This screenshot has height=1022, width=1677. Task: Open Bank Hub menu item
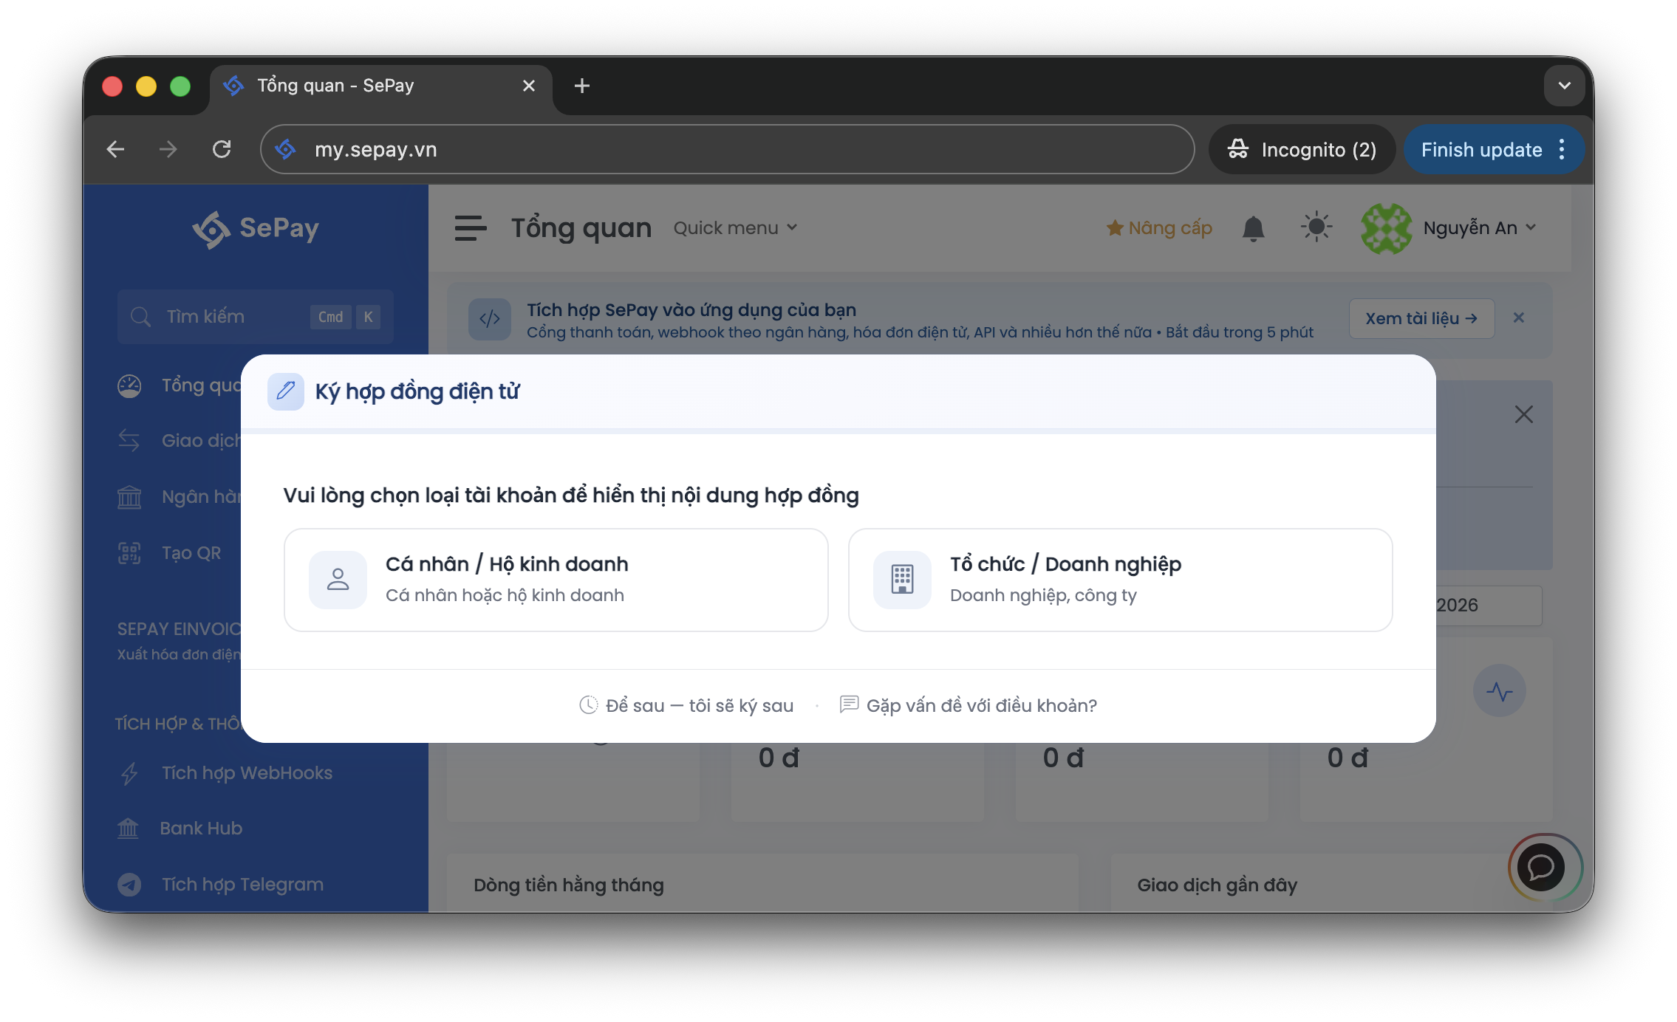pyautogui.click(x=180, y=829)
